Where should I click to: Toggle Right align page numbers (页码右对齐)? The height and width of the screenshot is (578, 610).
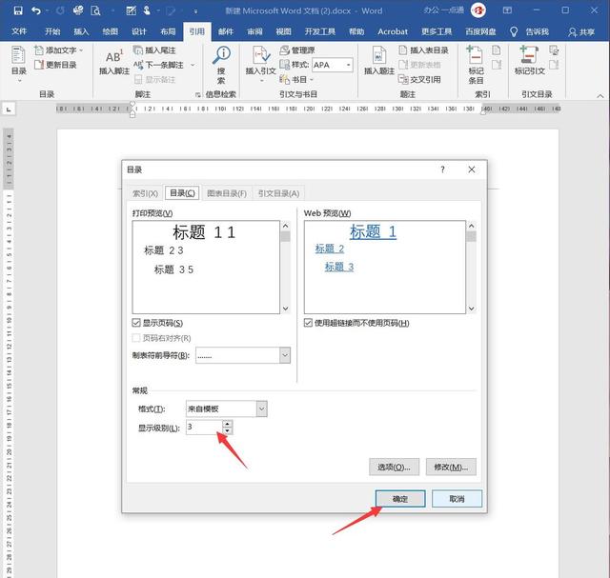(136, 338)
